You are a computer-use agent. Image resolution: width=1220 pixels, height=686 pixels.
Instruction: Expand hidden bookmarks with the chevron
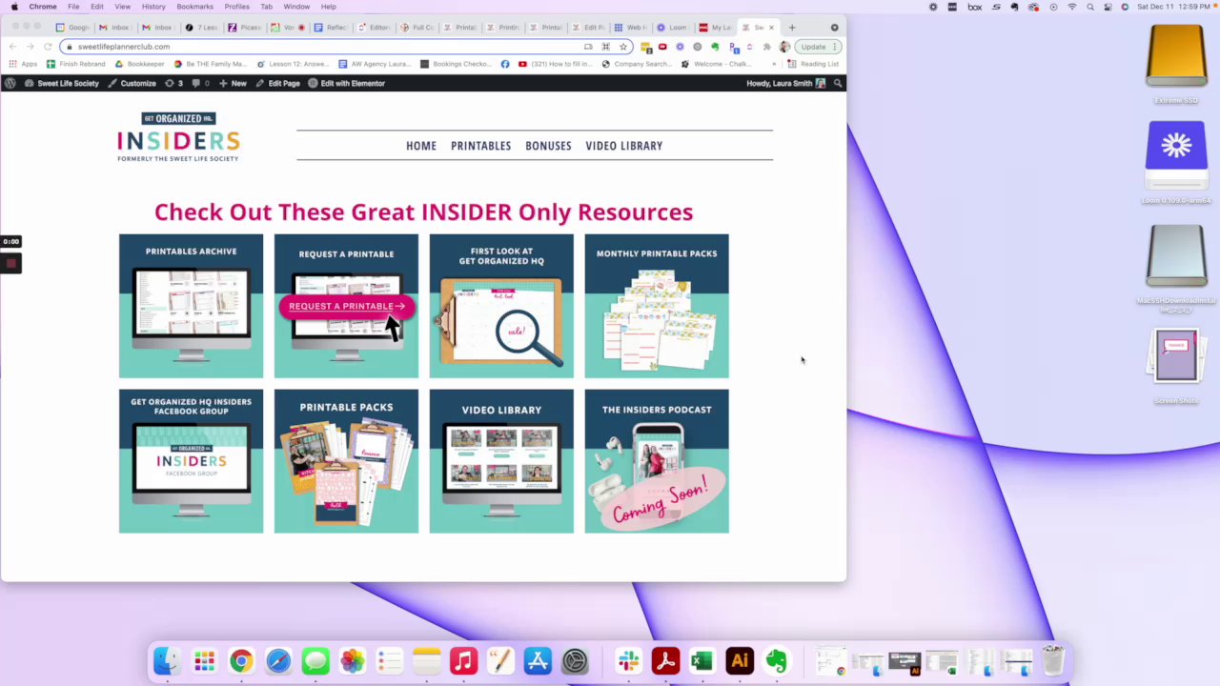tap(774, 64)
